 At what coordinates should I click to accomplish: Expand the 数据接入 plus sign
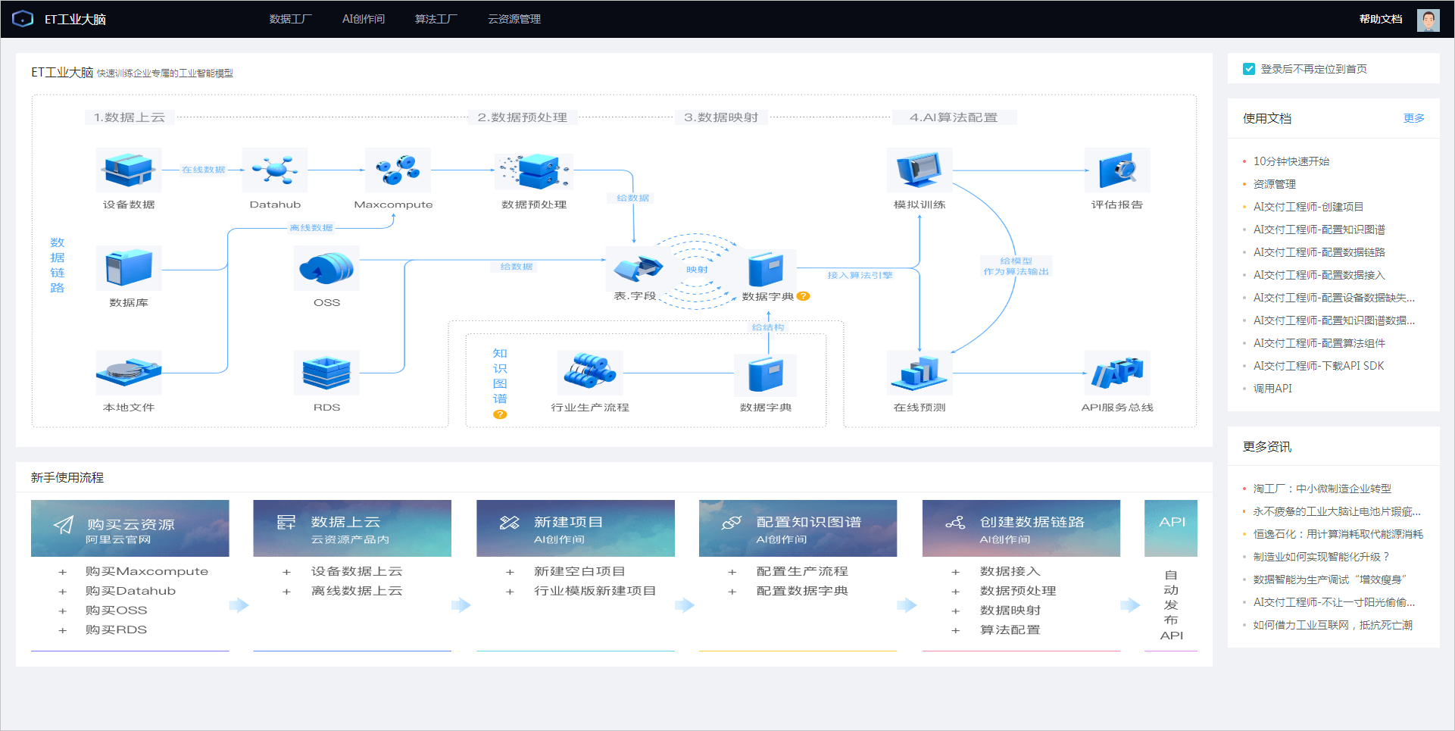click(x=955, y=572)
